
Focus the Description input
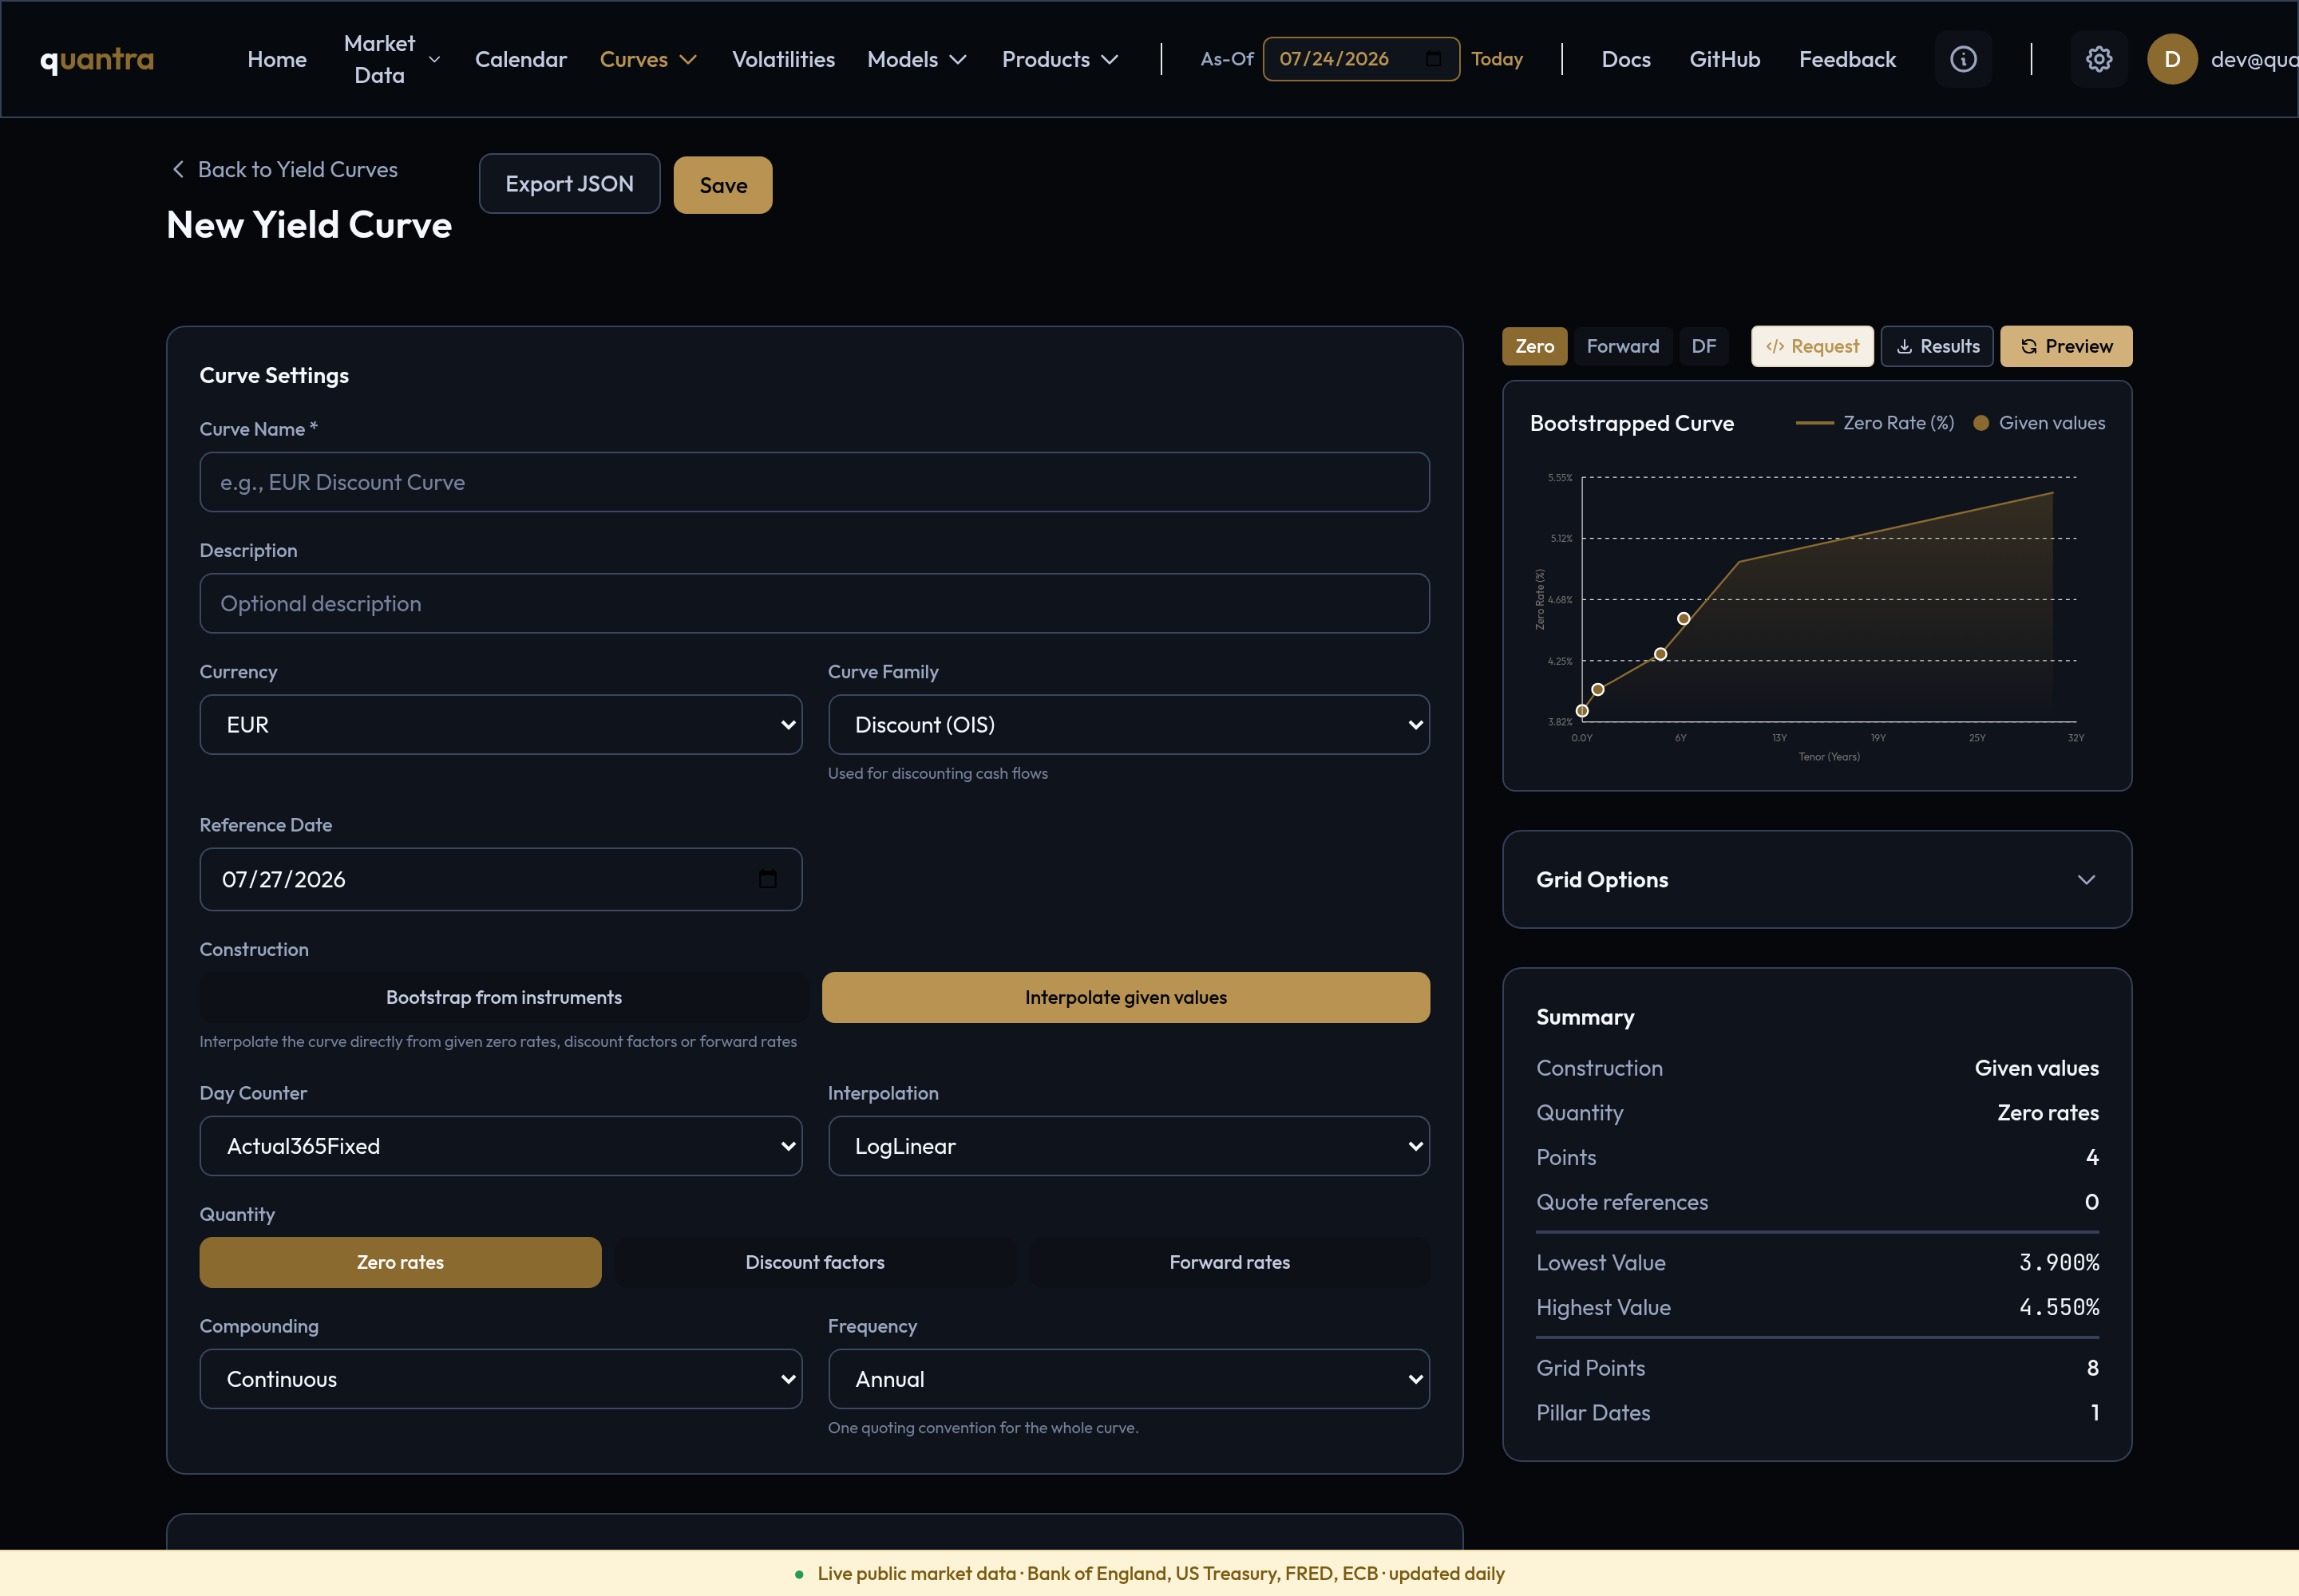(x=814, y=603)
